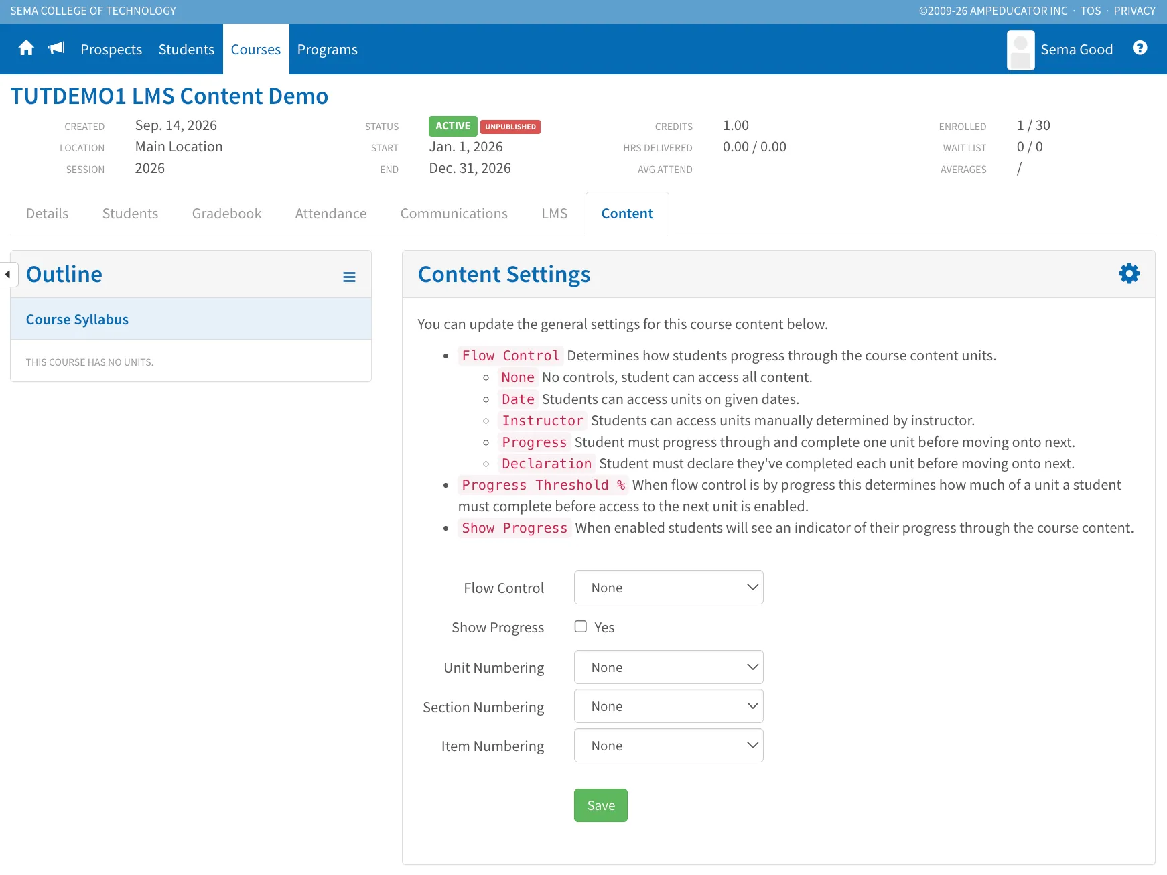Click the 'Main Location' value

(179, 147)
